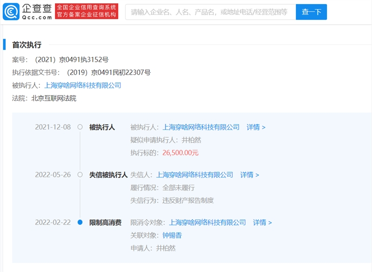Open 上海穿啥网络科技有限公司 link beside top 被执行人
Image resolution: width=372 pixels, height=272 pixels.
coord(83,85)
